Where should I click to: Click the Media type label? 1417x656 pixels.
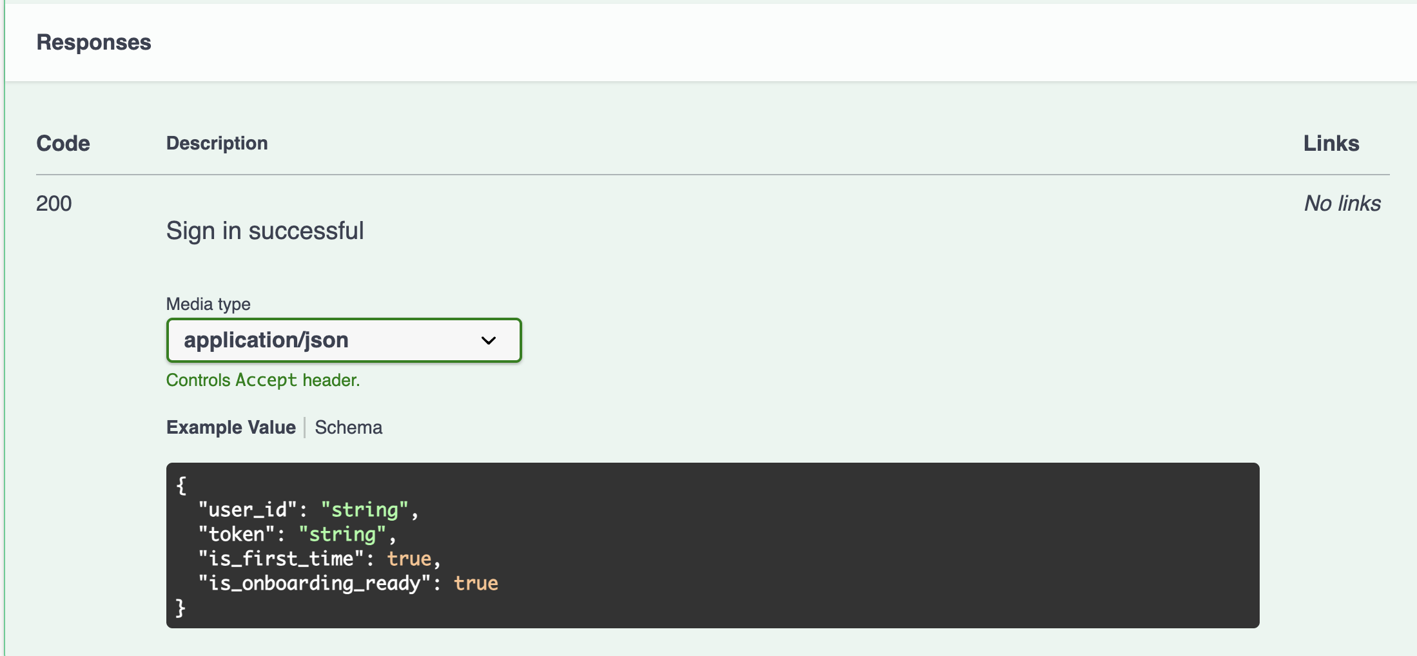coord(208,304)
